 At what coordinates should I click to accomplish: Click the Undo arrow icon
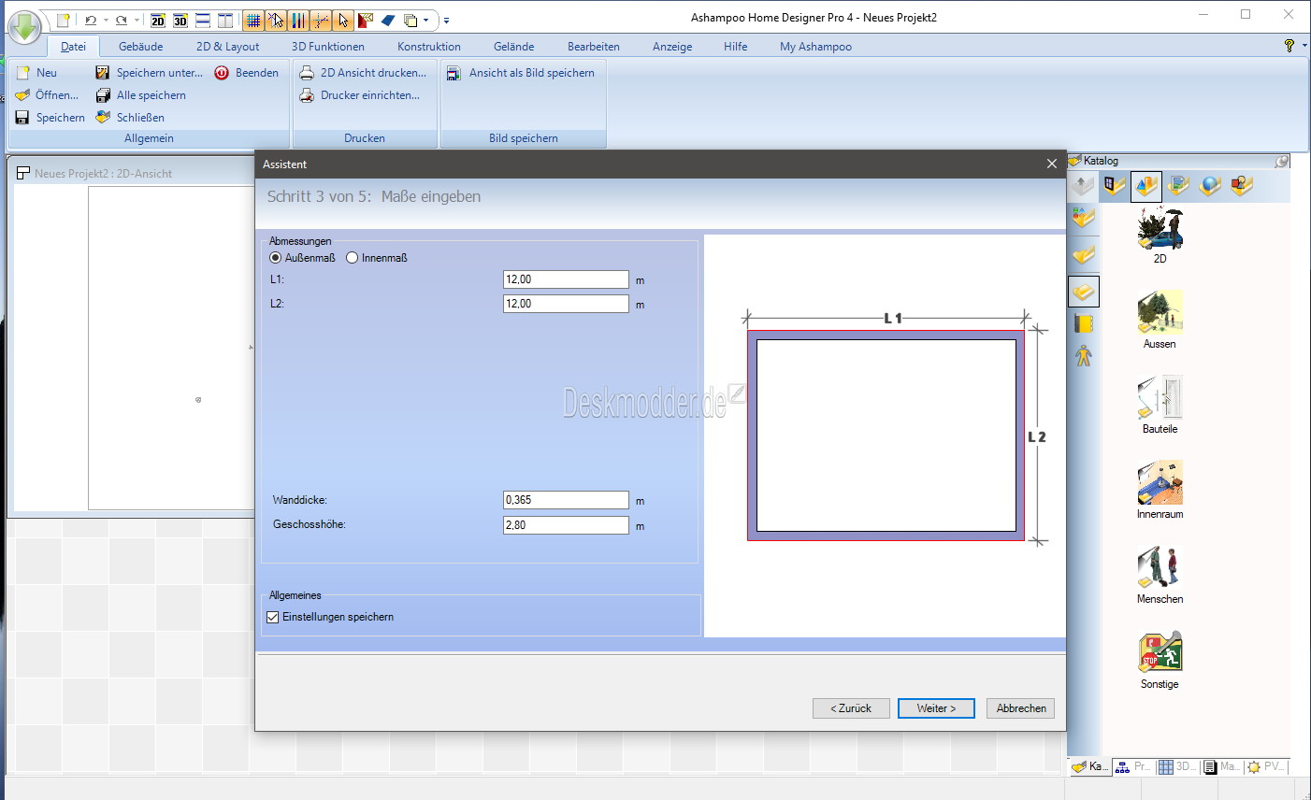coord(91,20)
